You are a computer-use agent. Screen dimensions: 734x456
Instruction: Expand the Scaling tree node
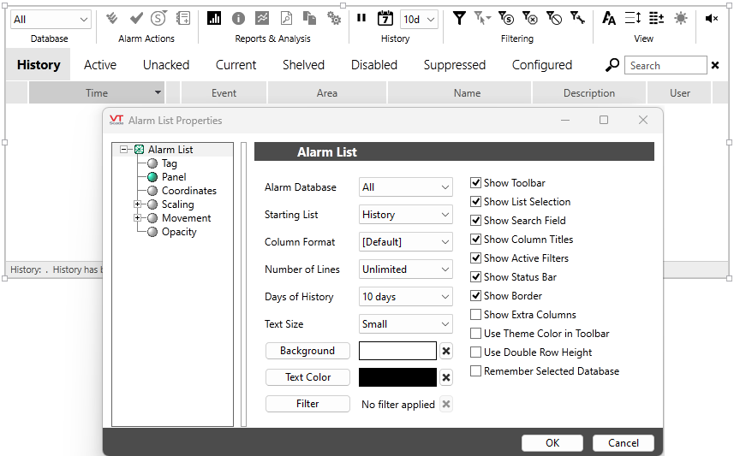coord(138,204)
